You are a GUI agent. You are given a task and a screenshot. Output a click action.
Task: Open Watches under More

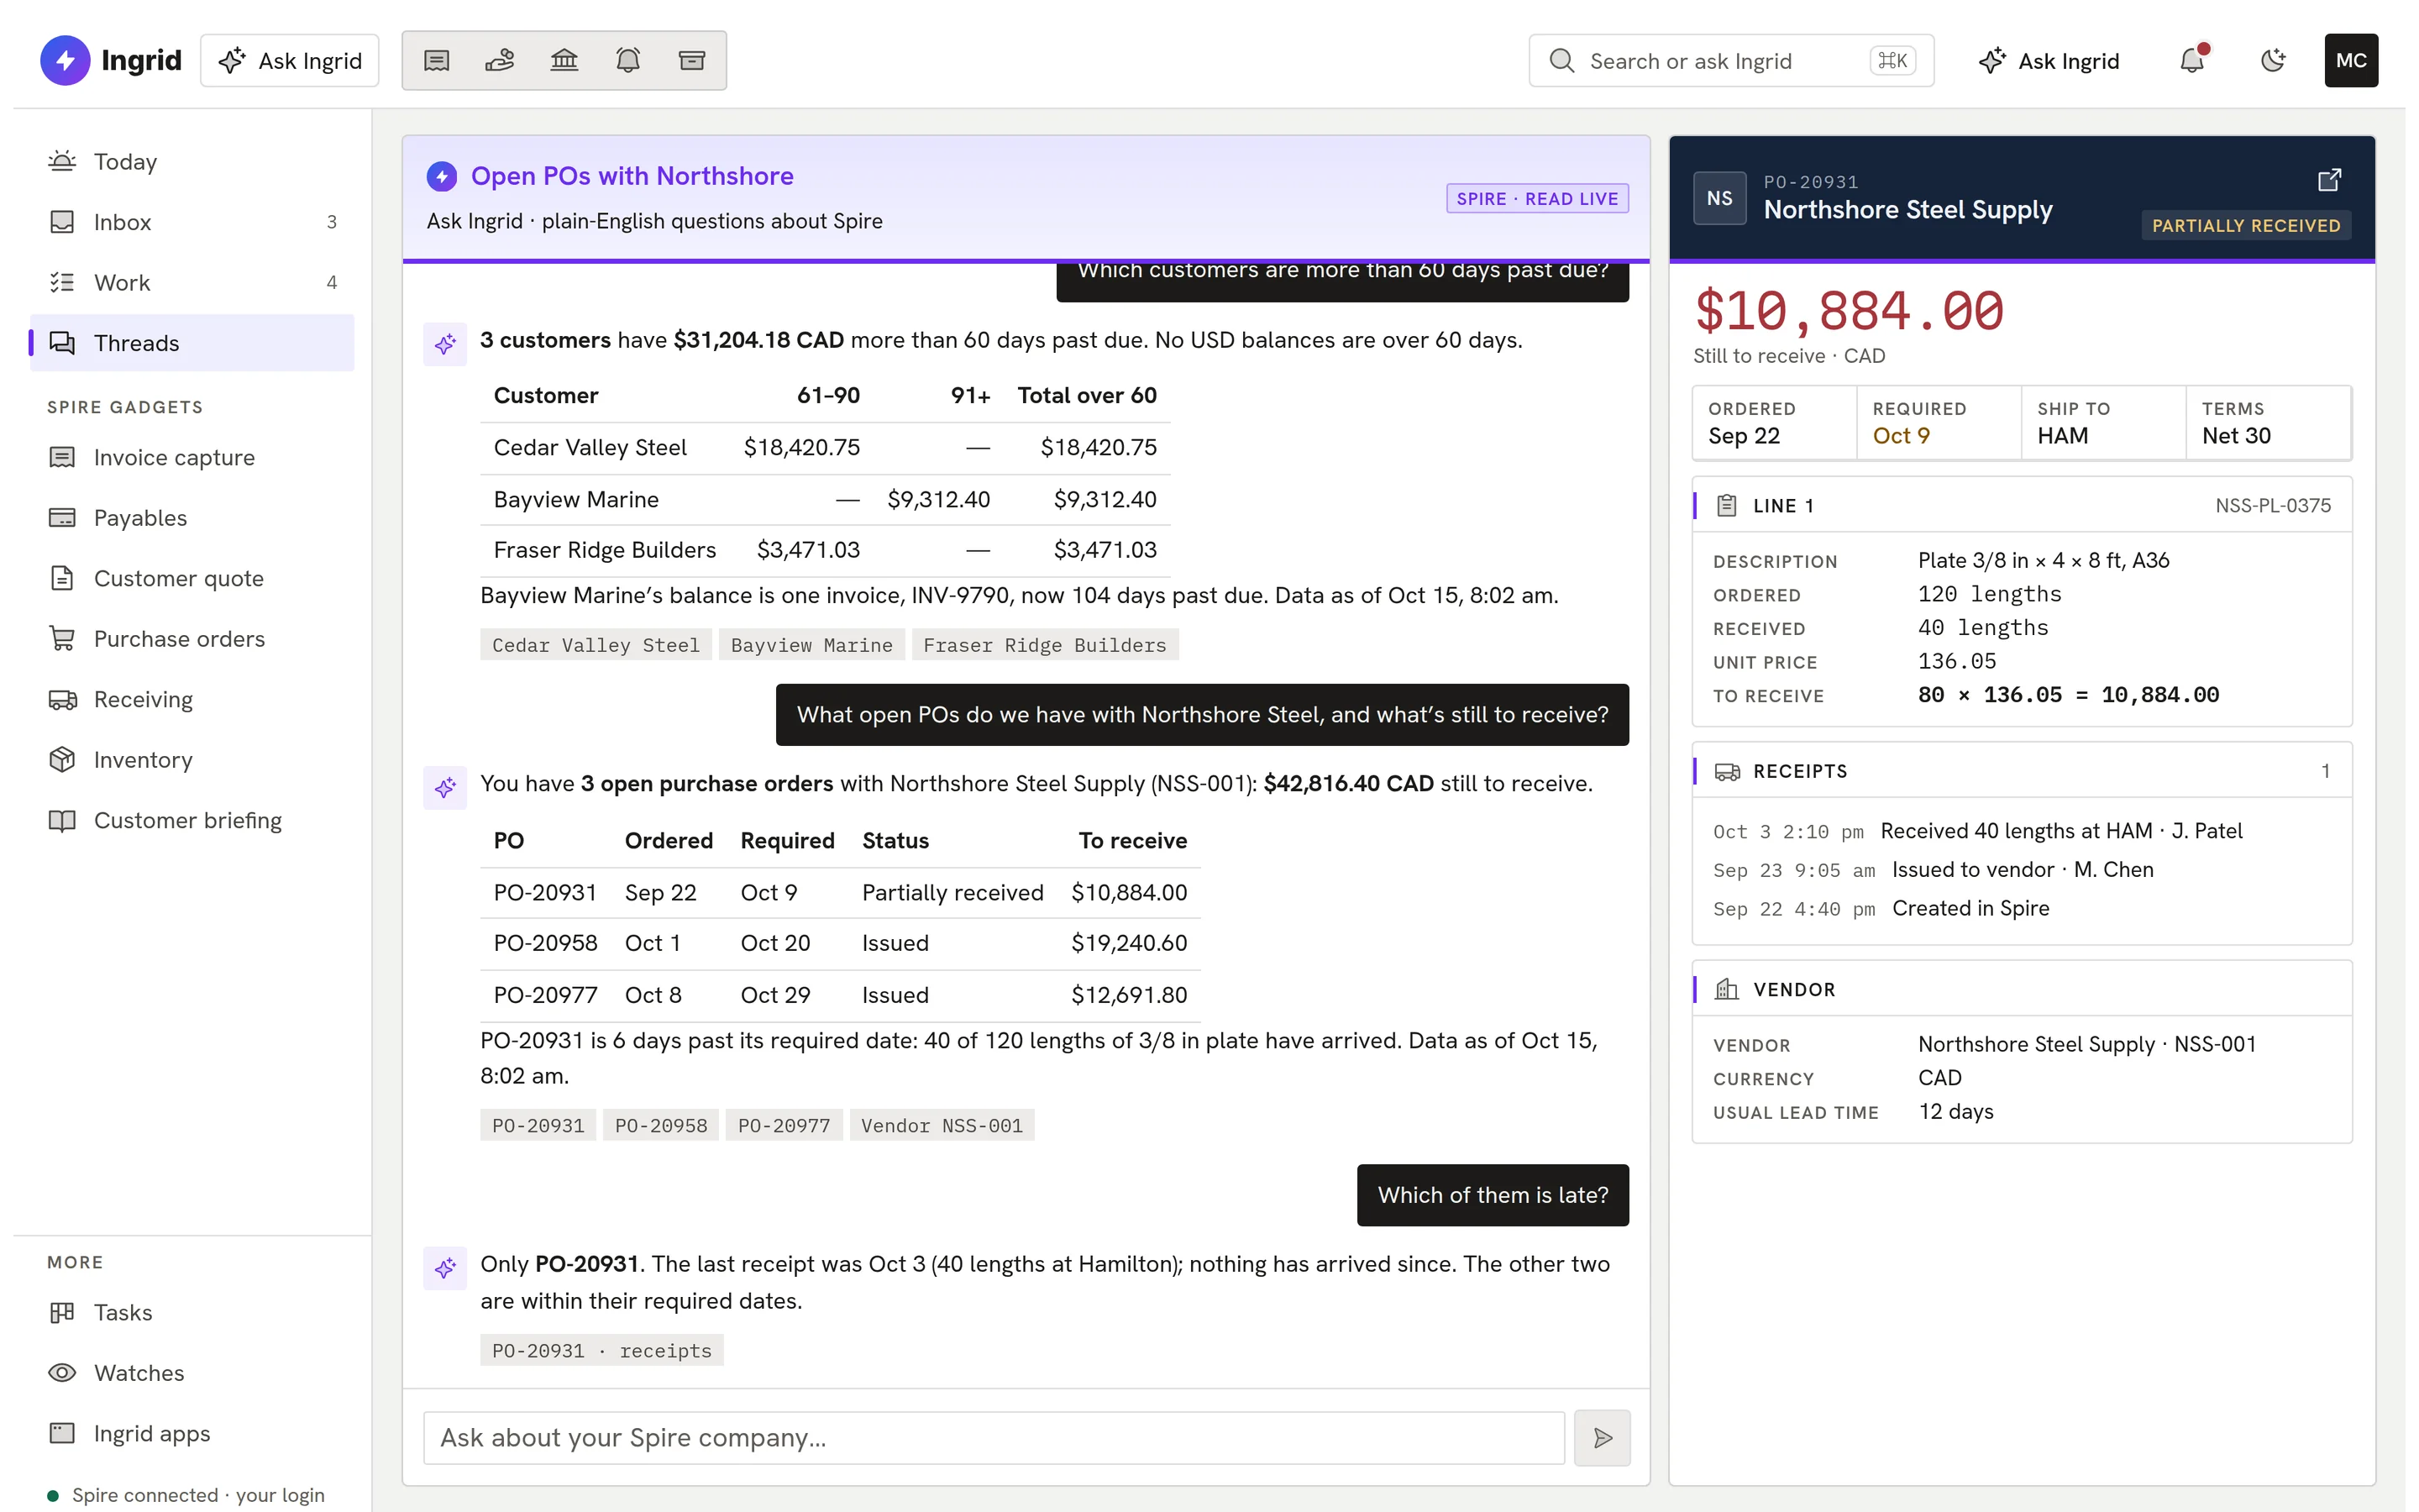tap(192, 1373)
